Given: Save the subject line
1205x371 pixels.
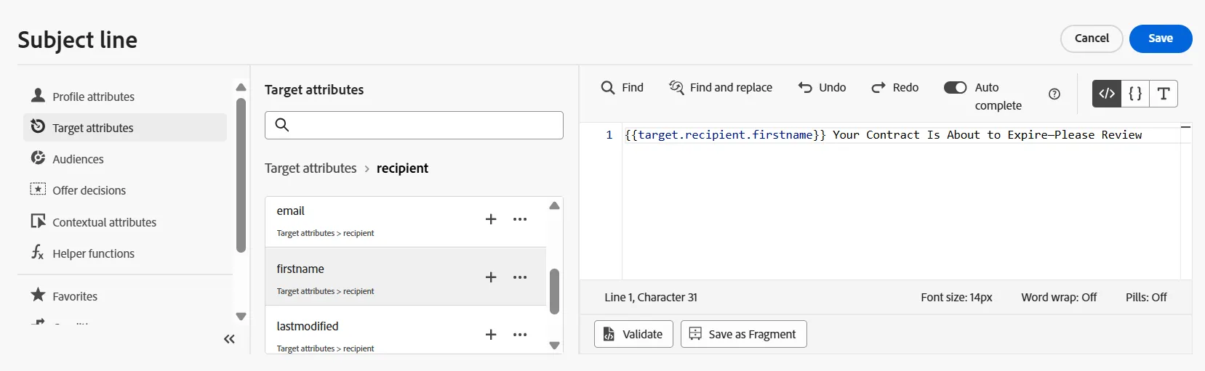Looking at the screenshot, I should click(x=1161, y=38).
